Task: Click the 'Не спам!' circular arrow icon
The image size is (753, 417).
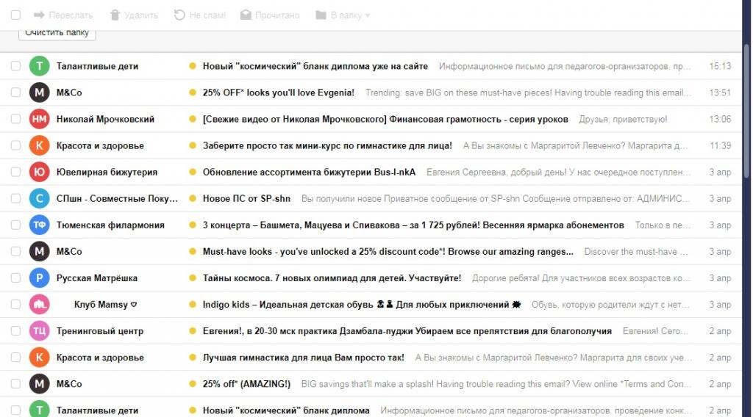Action: (179, 15)
